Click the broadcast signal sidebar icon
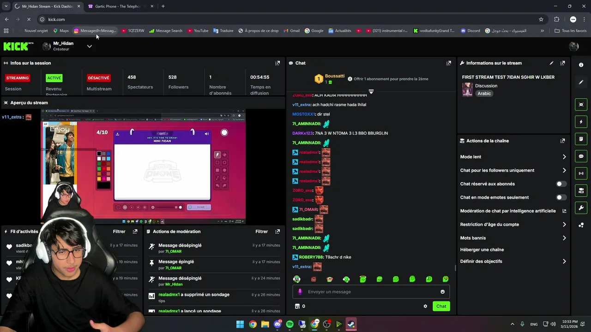The height and width of the screenshot is (332, 591). pyautogui.click(x=581, y=173)
